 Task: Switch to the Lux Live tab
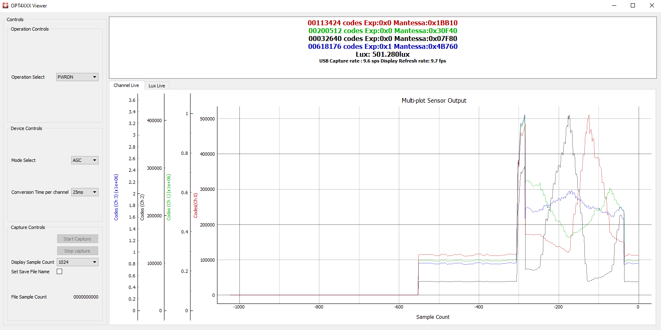[157, 86]
